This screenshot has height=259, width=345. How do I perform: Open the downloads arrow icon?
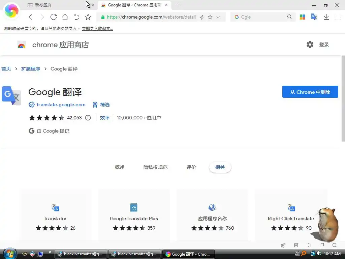326,17
